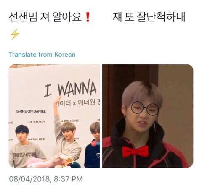Select the tweet text 쟤 또 잘난척하내
The image size is (202, 189).
149,17
